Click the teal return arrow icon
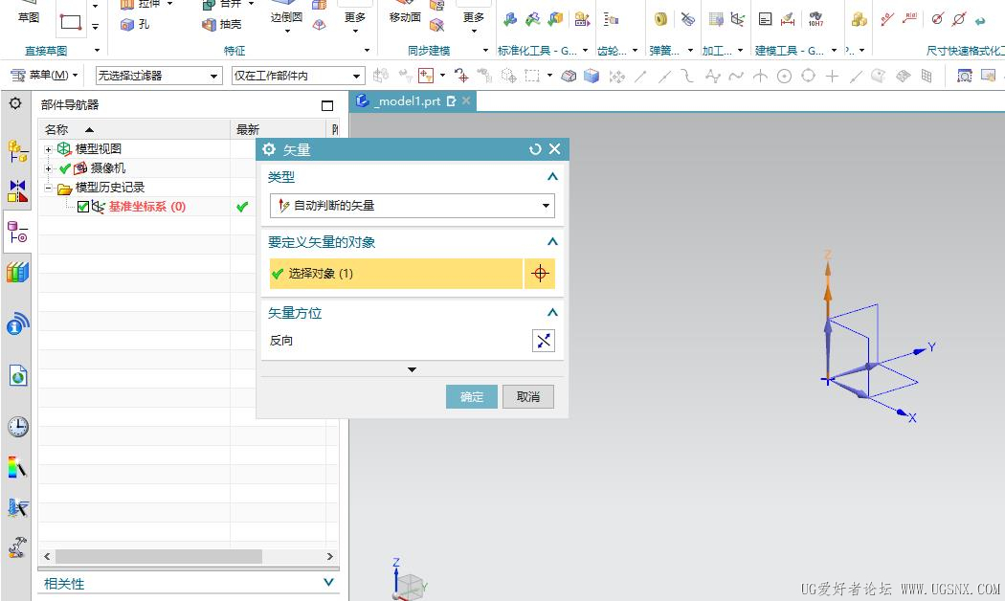The image size is (1005, 601). click(x=980, y=20)
